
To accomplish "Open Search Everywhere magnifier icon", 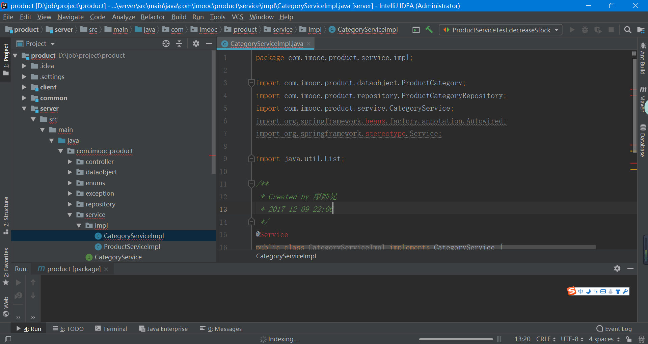I will coord(627,30).
